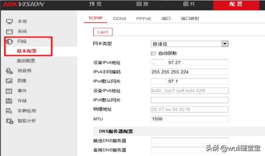Select 高级配置 under 网络
The image size is (265, 156).
pyautogui.click(x=26, y=61)
